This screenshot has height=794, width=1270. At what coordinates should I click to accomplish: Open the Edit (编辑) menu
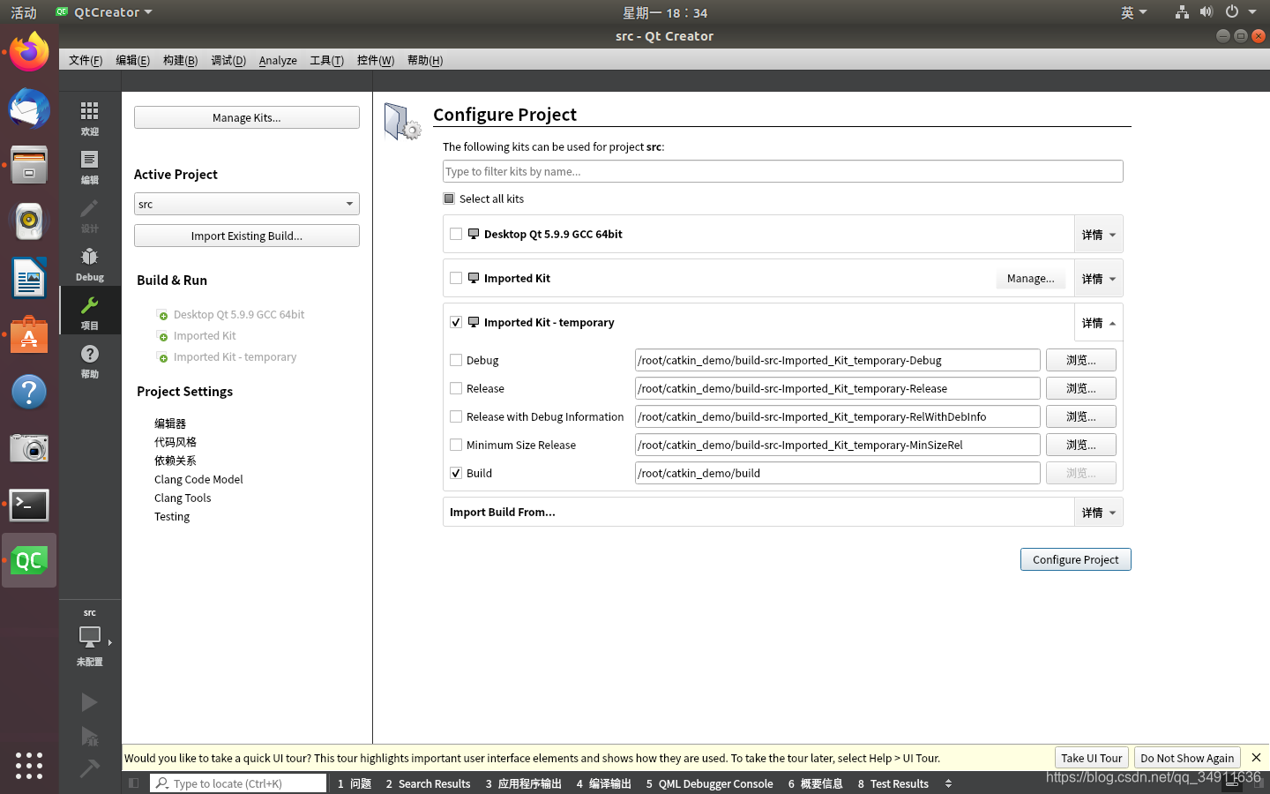click(x=132, y=60)
